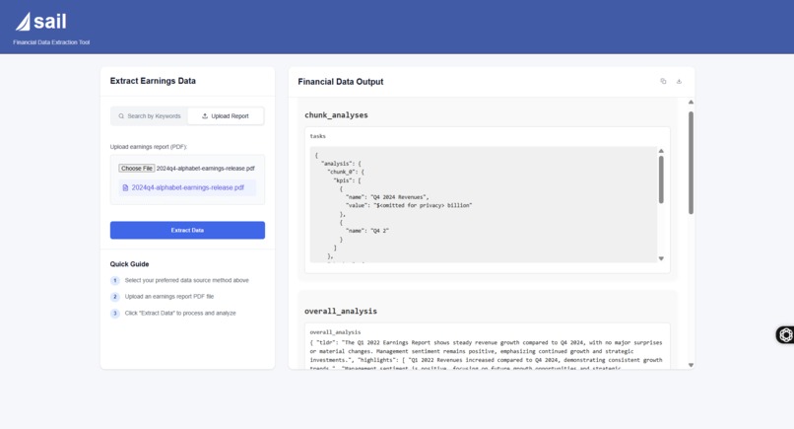
Task: Click the tasks JSON box scrollbar down arrow
Action: point(661,258)
